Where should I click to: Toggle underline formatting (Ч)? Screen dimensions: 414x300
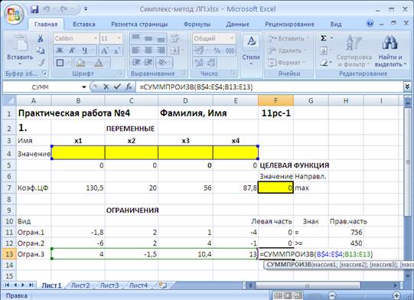click(84, 51)
